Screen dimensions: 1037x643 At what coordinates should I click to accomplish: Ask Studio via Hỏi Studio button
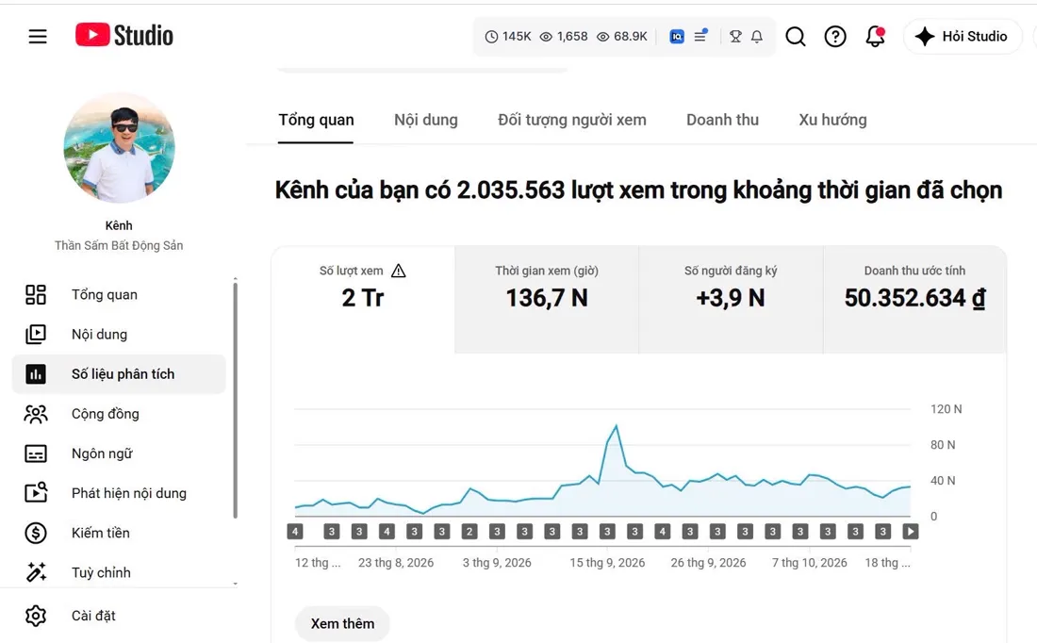pyautogui.click(x=962, y=37)
